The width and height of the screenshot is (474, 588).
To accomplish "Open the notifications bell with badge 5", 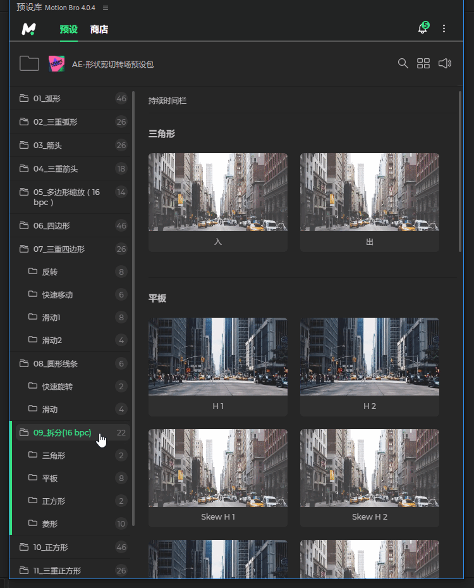I will 423,28.
